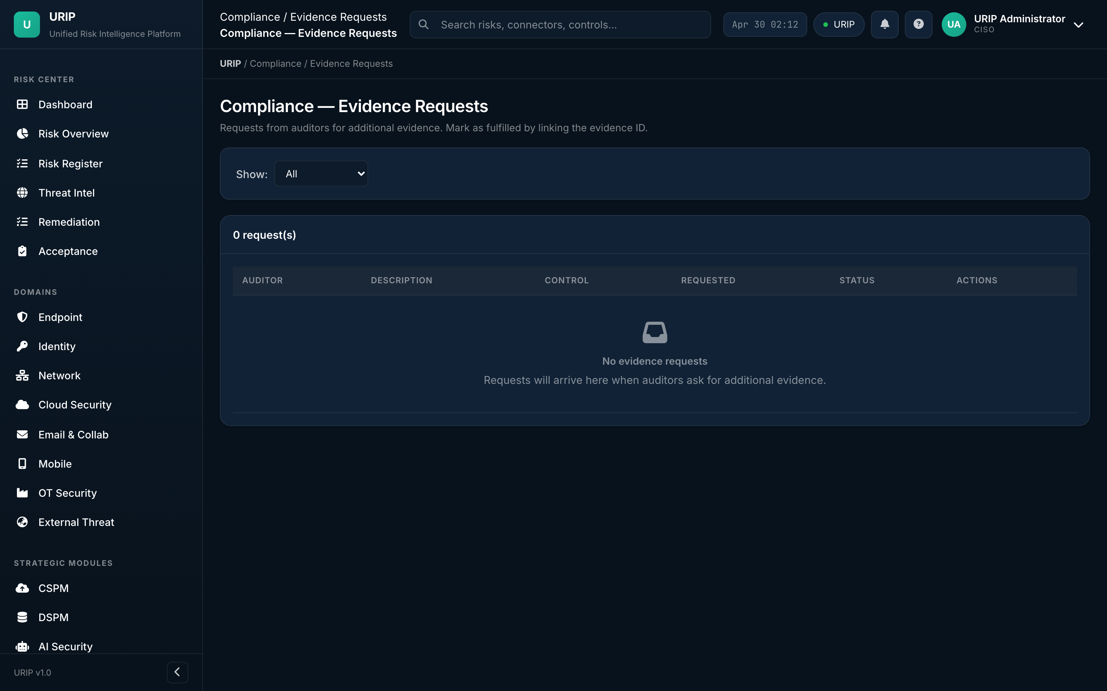Click the AI Security robot icon
The width and height of the screenshot is (1107, 691).
click(22, 647)
